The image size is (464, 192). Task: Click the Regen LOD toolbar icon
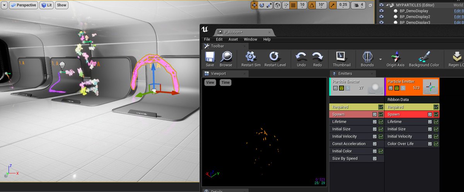[x=457, y=57]
